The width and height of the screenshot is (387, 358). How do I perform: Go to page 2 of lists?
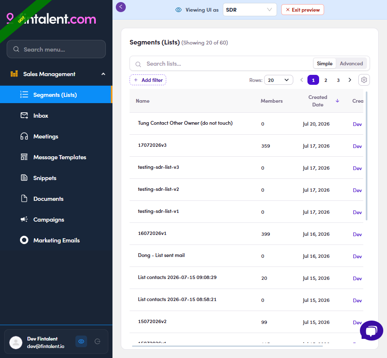point(326,80)
